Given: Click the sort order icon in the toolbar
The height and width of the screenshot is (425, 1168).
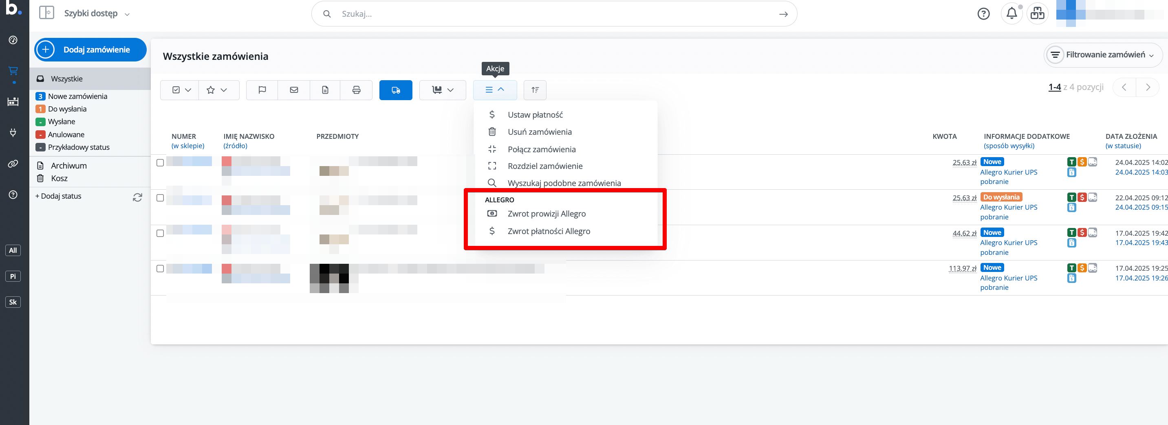Looking at the screenshot, I should [x=535, y=90].
